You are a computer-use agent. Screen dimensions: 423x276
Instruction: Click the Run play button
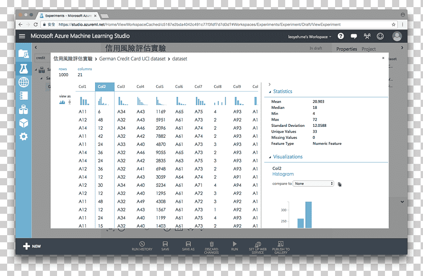[x=234, y=246]
